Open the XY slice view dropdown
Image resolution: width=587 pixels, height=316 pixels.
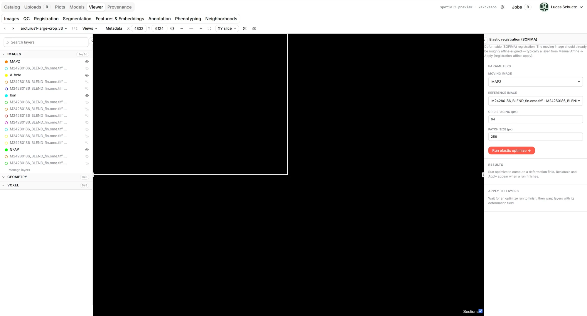(x=227, y=28)
